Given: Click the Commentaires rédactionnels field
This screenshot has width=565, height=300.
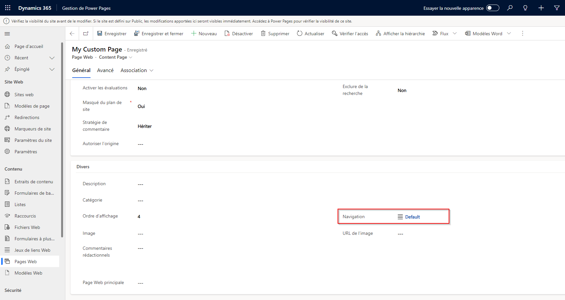Looking at the screenshot, I should click(141, 248).
